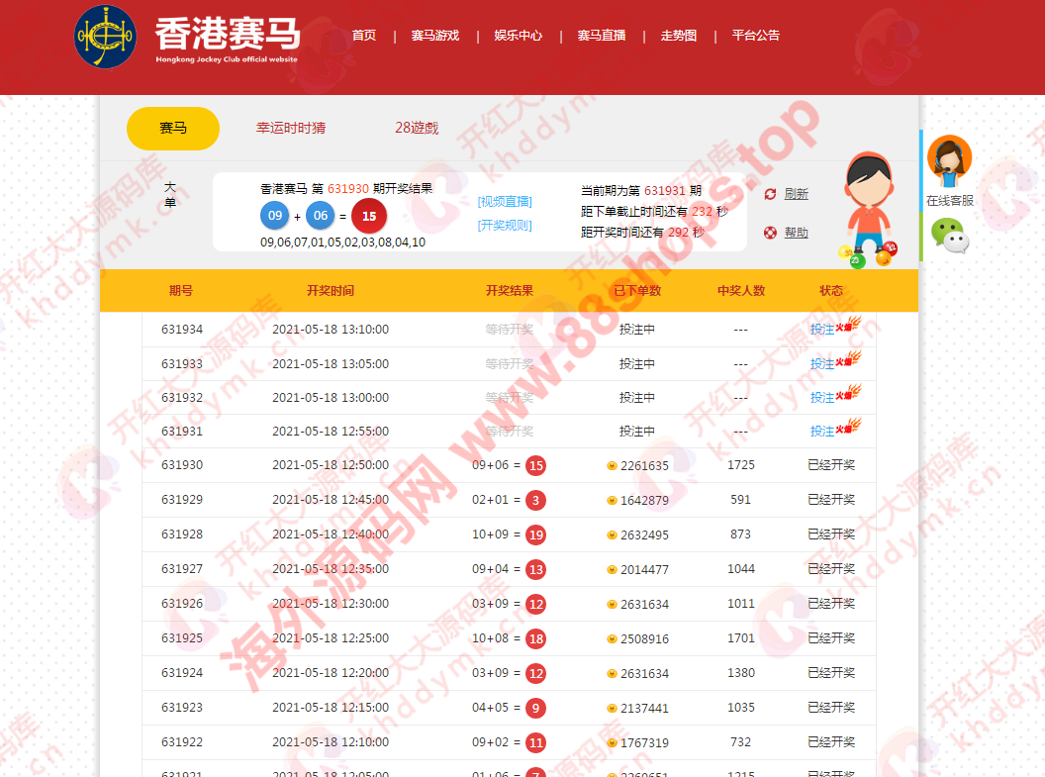Select the 赛马 yellow tab

tap(173, 128)
